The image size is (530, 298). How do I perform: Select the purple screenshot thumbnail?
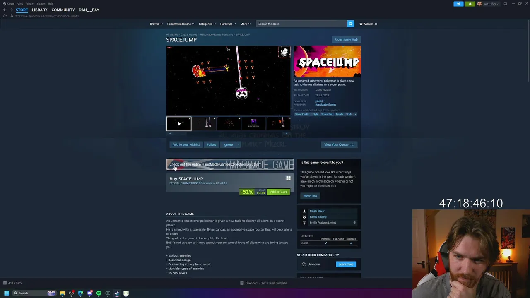(253, 123)
